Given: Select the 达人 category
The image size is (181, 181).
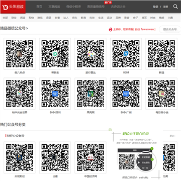Looking at the screenshot, I should pyautogui.click(x=66, y=18).
